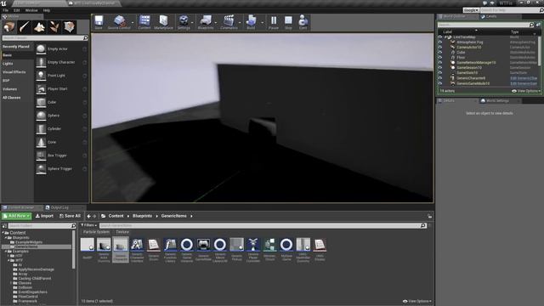This screenshot has width=544, height=306.
Task: Open World Outliner View Options
Action: click(525, 91)
